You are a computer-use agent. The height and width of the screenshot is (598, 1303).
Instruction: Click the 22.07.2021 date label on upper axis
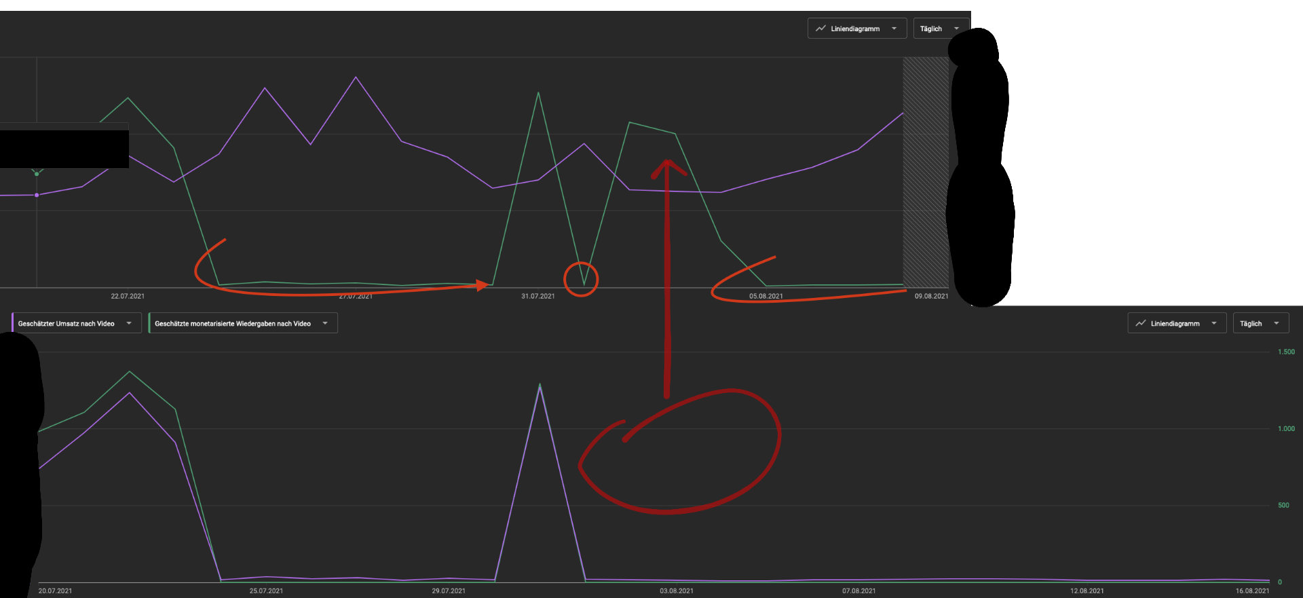click(128, 296)
